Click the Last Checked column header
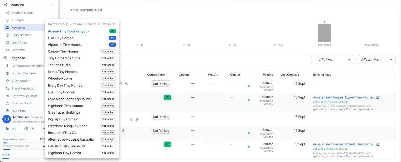 290,75
